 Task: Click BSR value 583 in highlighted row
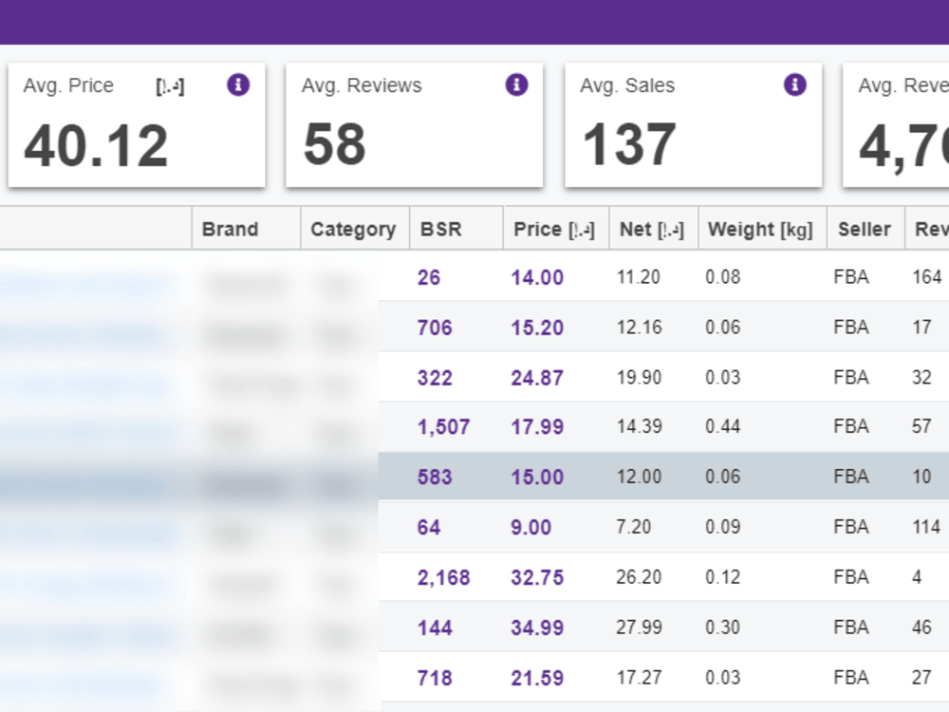[435, 477]
